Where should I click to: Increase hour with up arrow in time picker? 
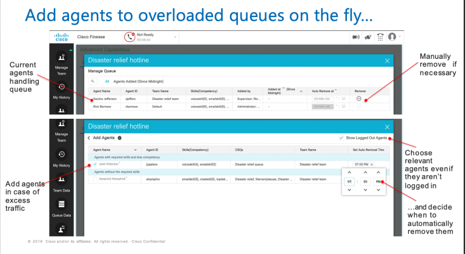pos(349,172)
